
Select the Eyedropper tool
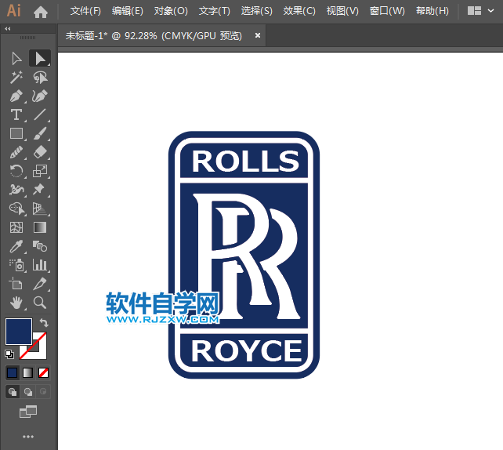click(x=16, y=246)
